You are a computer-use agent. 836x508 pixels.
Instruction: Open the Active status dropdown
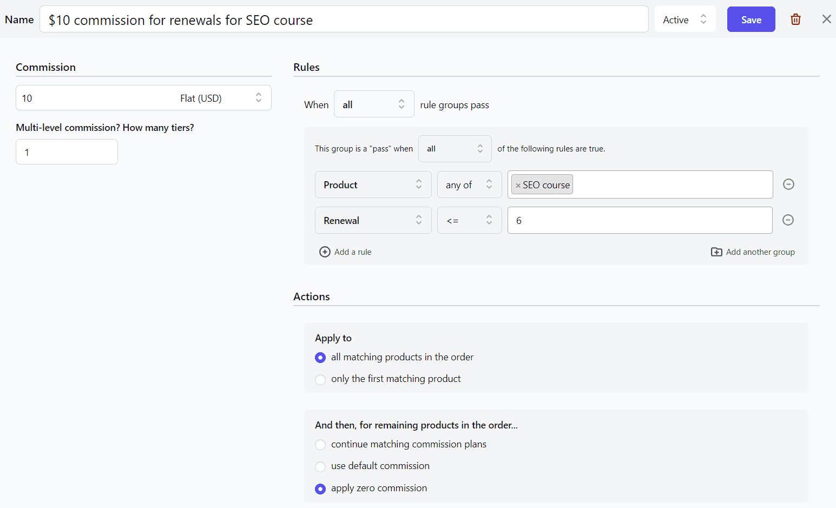(685, 19)
